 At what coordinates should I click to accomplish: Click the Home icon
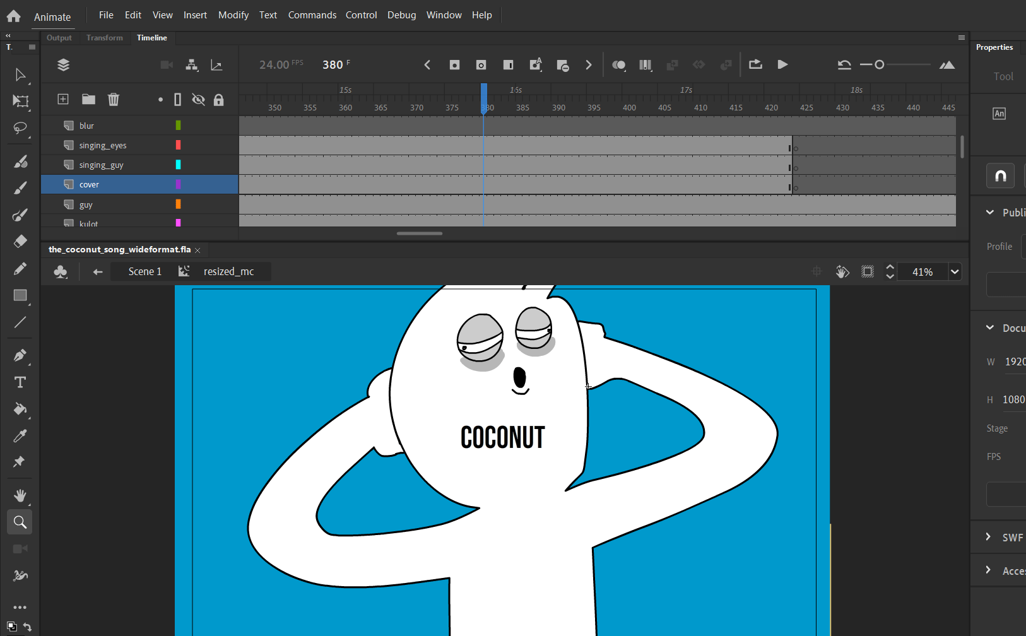(x=14, y=16)
